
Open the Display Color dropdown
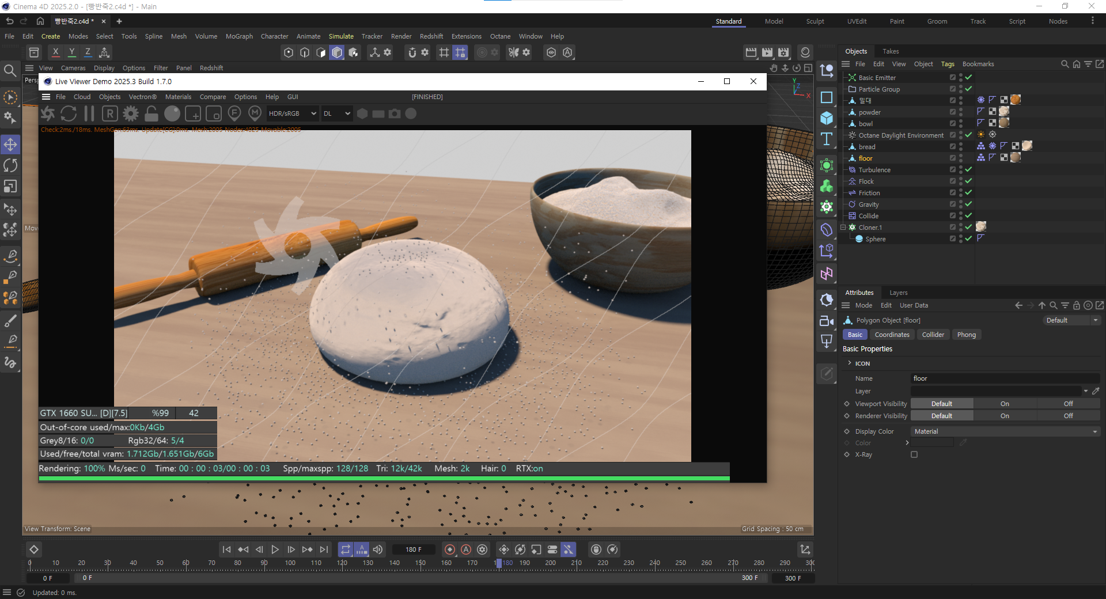click(1005, 431)
